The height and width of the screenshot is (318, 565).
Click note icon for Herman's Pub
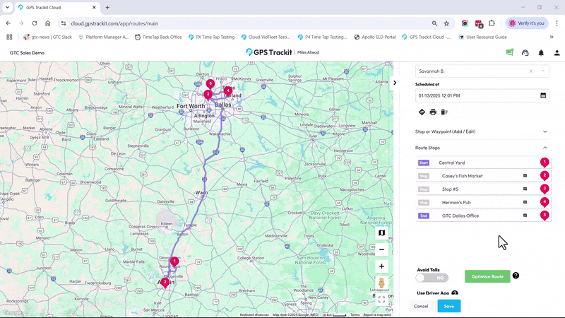pyautogui.click(x=525, y=202)
